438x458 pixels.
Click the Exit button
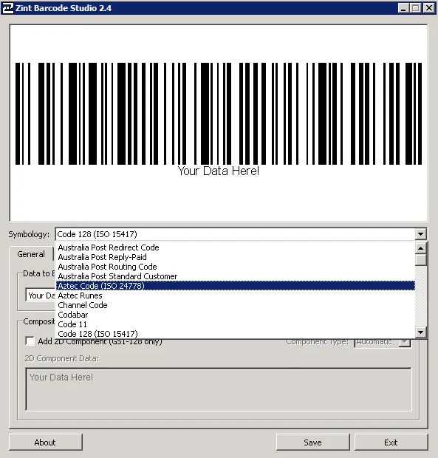pyautogui.click(x=391, y=442)
